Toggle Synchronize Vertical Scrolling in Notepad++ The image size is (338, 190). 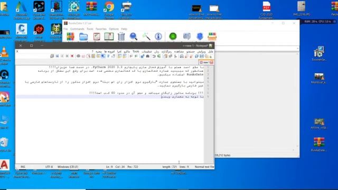click(125, 56)
